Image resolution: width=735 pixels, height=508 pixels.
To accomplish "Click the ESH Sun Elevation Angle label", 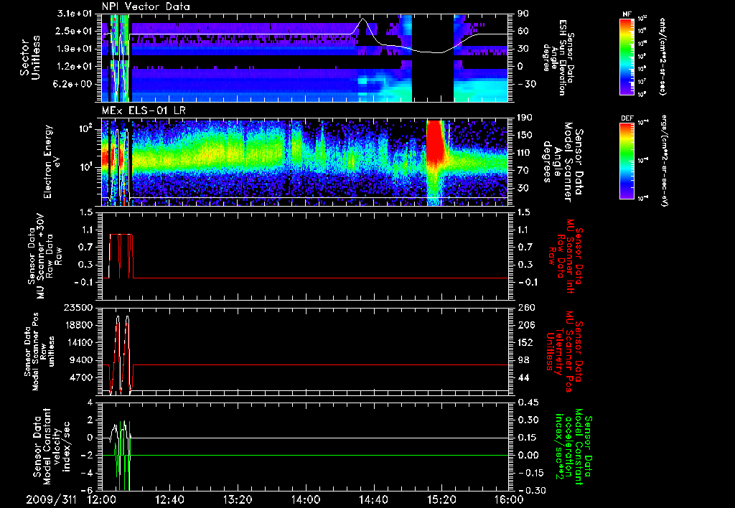I will [x=558, y=57].
